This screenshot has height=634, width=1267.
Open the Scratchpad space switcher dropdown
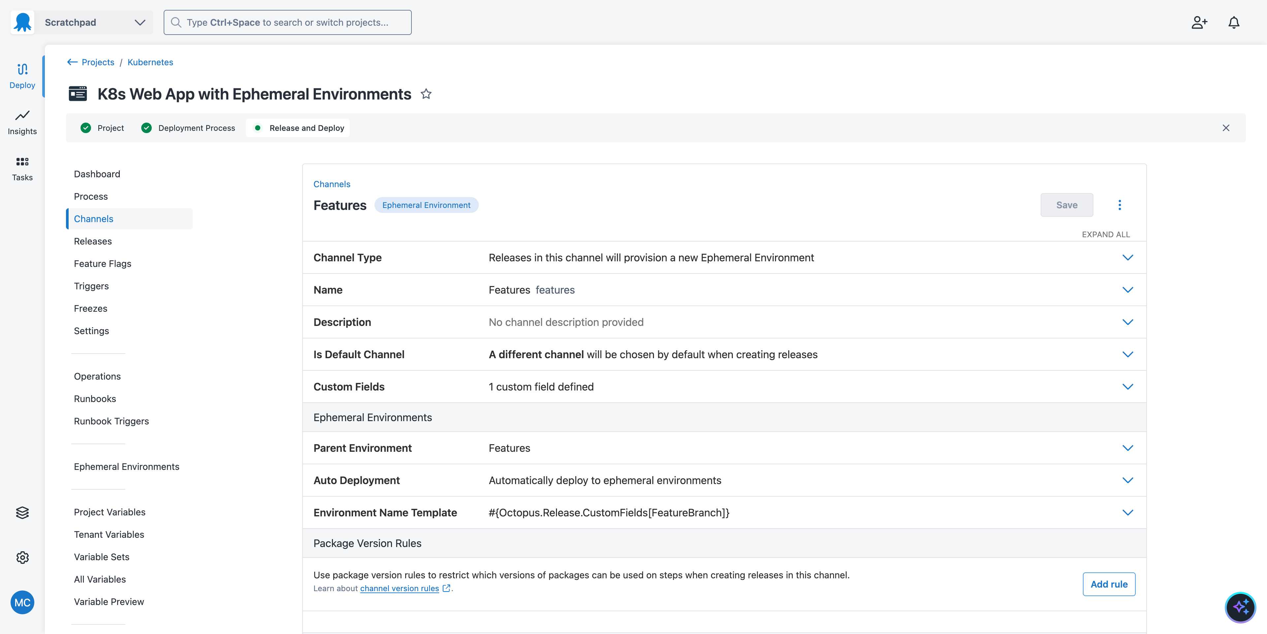pos(94,23)
